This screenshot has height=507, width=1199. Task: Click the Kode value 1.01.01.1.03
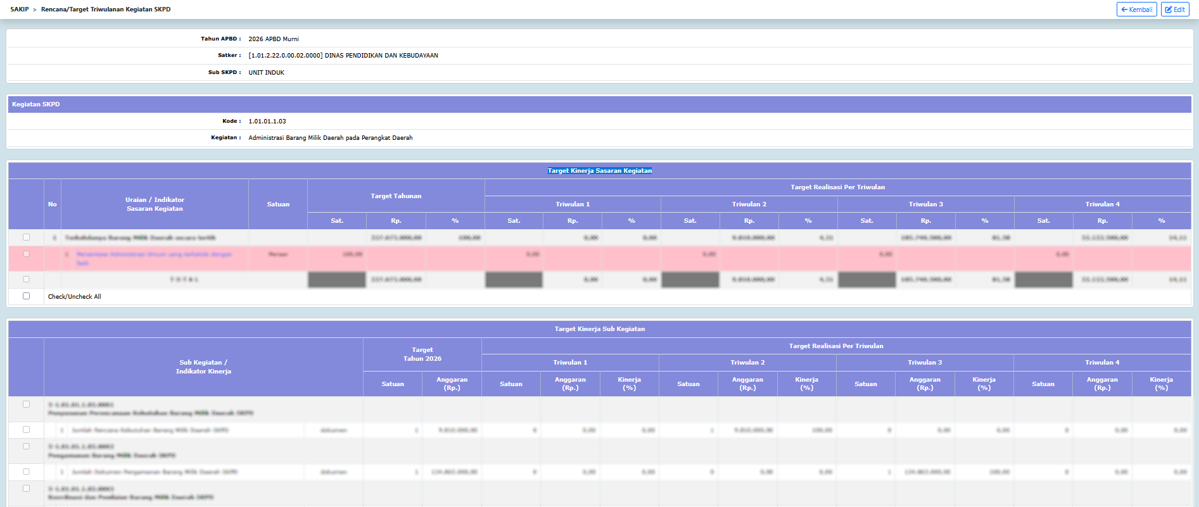click(x=267, y=121)
